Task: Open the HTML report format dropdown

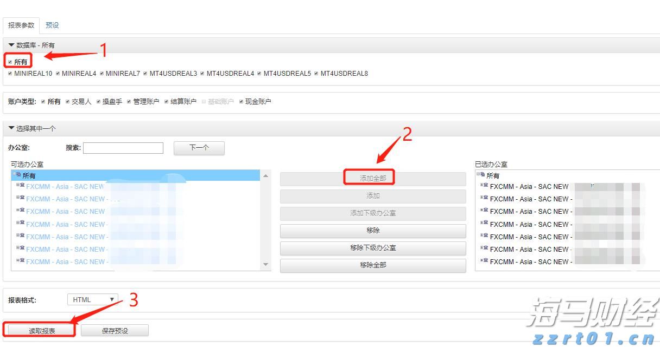Action: 93,299
